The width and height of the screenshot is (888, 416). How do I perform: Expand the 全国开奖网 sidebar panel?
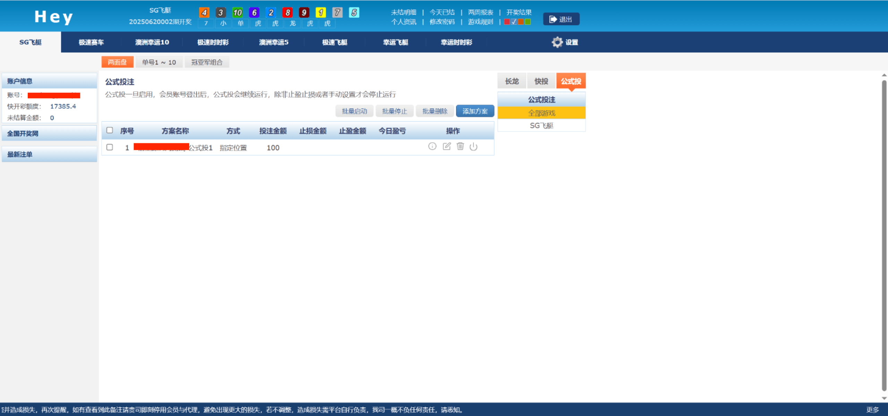pos(49,134)
